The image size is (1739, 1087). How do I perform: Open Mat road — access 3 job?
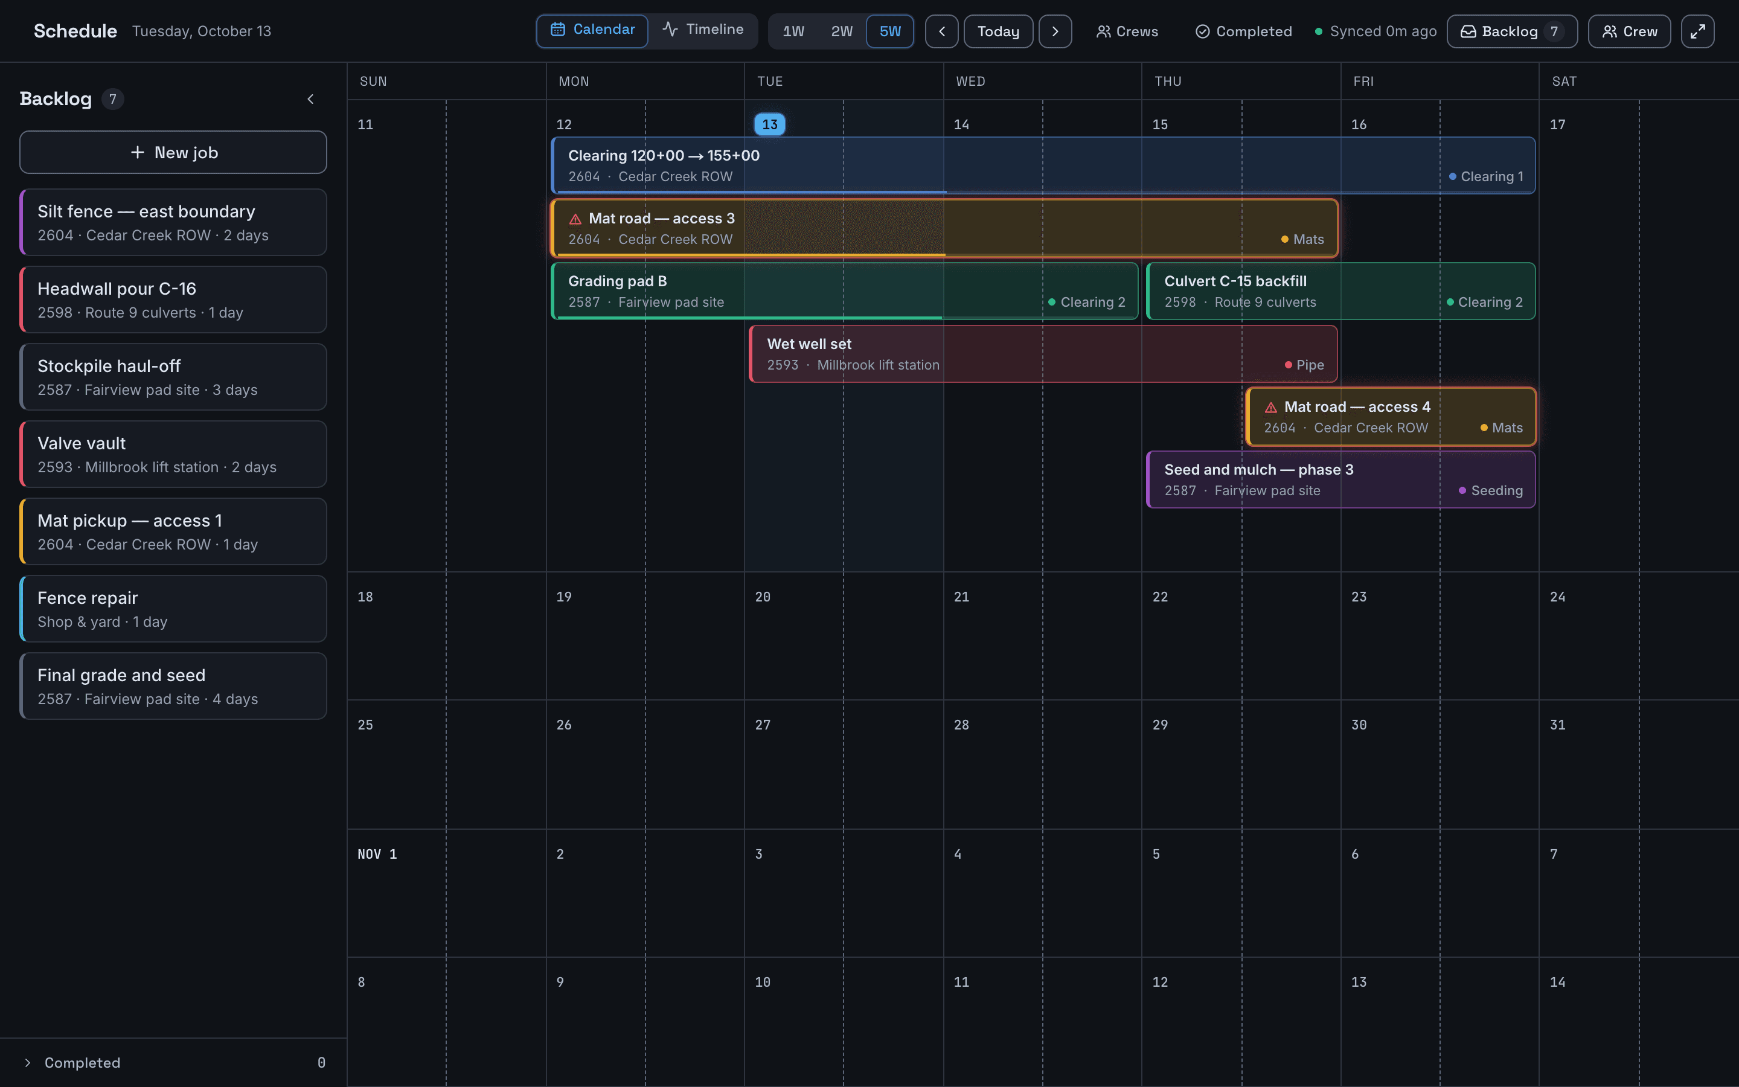pyautogui.click(x=944, y=228)
